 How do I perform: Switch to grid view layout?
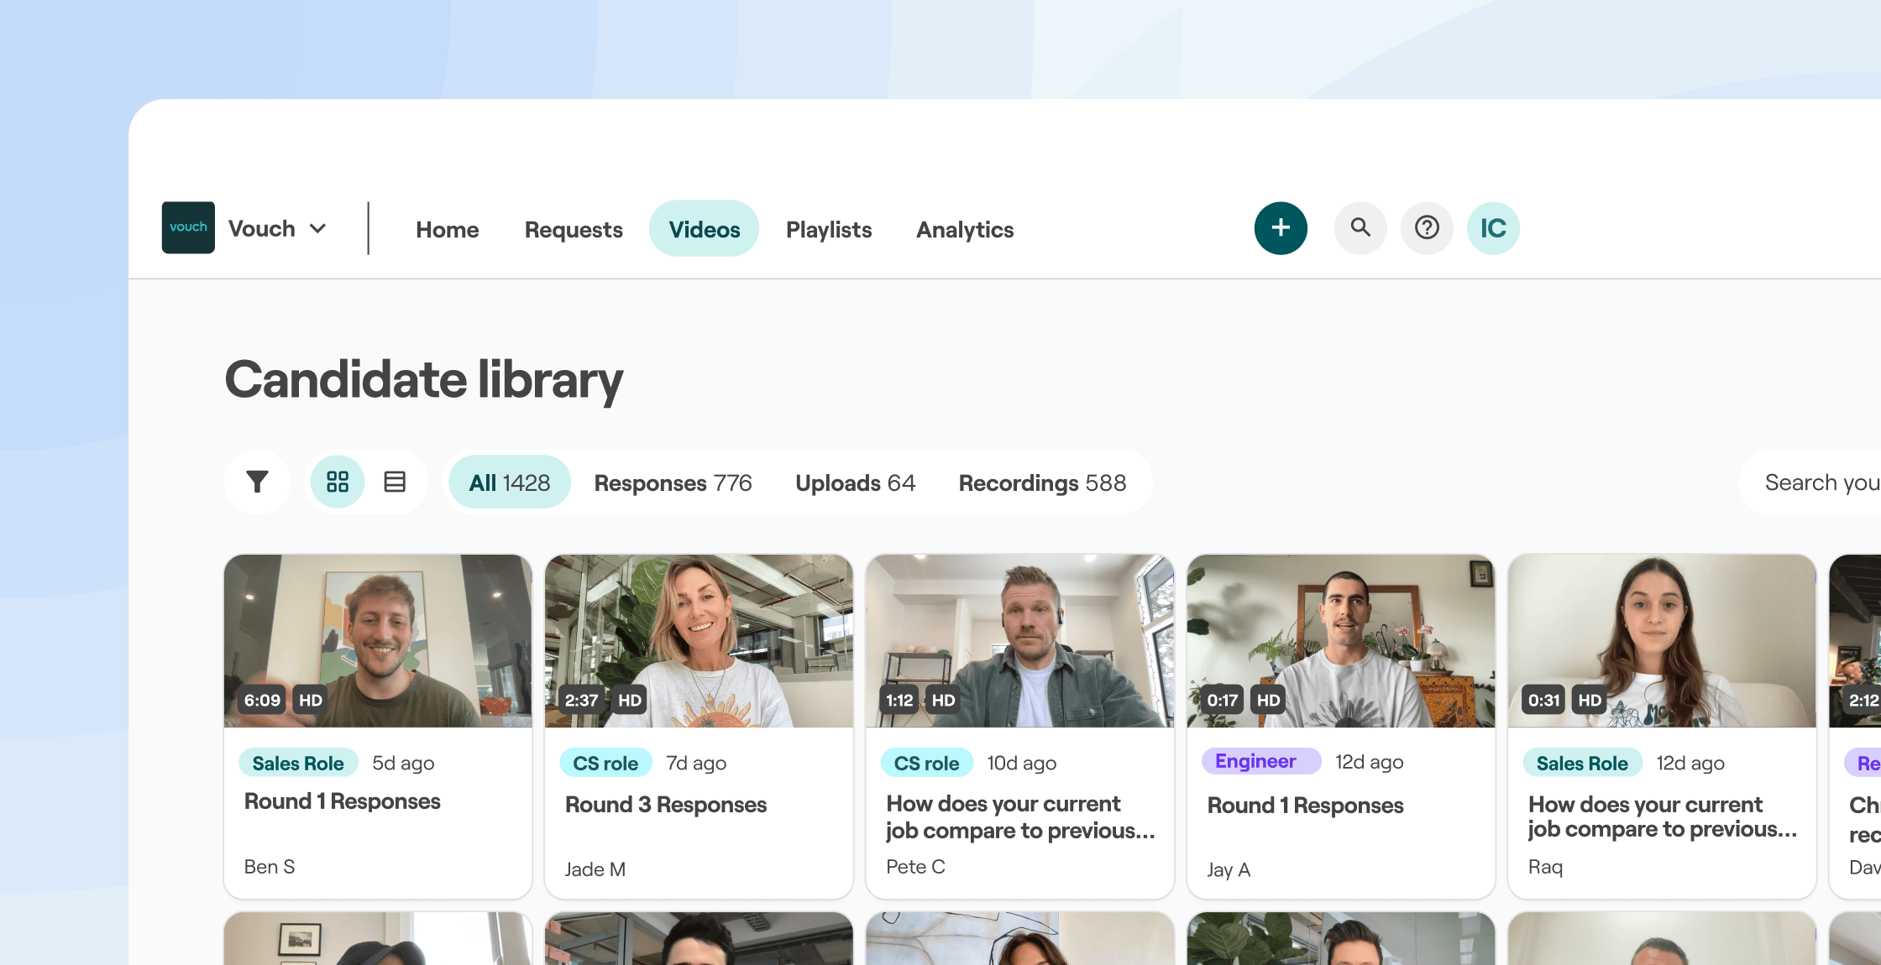[338, 482]
